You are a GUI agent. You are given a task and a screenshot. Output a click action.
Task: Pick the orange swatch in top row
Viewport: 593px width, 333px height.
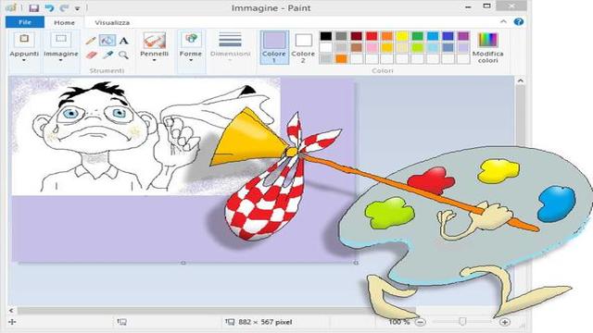(387, 36)
